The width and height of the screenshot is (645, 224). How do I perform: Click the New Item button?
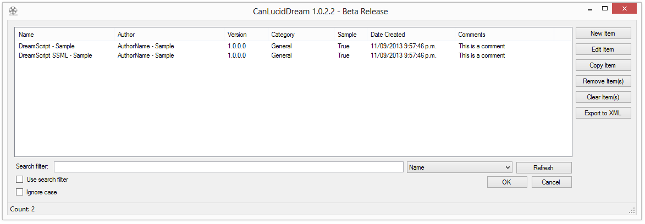pyautogui.click(x=603, y=33)
